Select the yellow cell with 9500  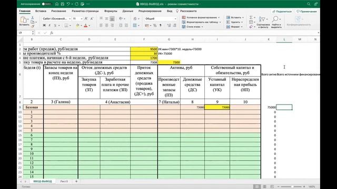click(x=144, y=49)
